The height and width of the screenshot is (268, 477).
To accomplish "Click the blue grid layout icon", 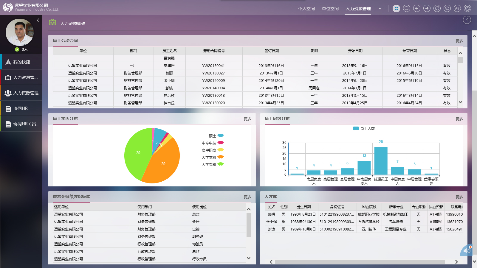I will tap(396, 8).
